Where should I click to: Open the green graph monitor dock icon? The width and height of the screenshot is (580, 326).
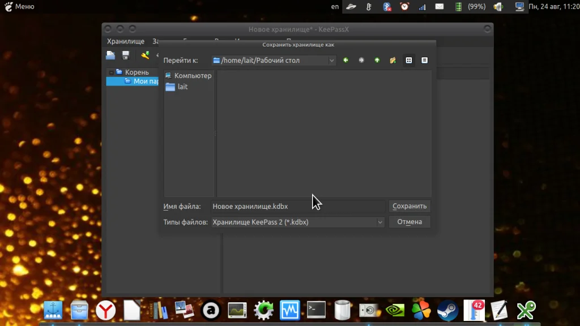coord(237,310)
